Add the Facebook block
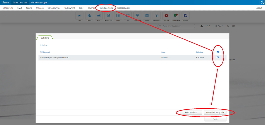265x125 pixels. coord(185,16)
